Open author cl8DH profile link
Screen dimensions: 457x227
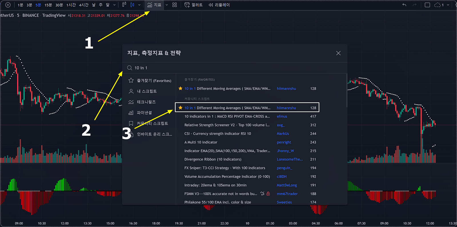[x=282, y=177]
